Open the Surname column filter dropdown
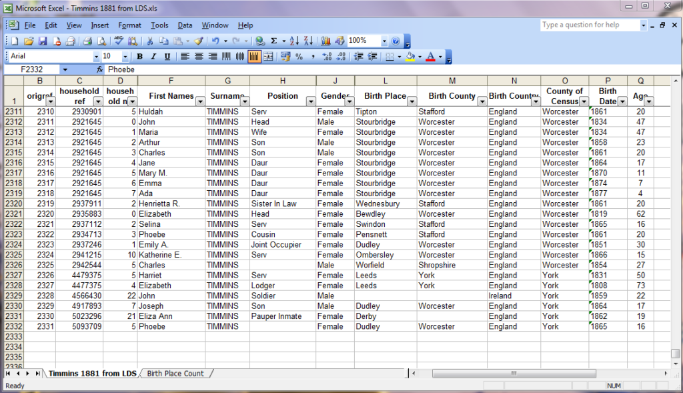This screenshot has width=683, height=393. coord(244,101)
